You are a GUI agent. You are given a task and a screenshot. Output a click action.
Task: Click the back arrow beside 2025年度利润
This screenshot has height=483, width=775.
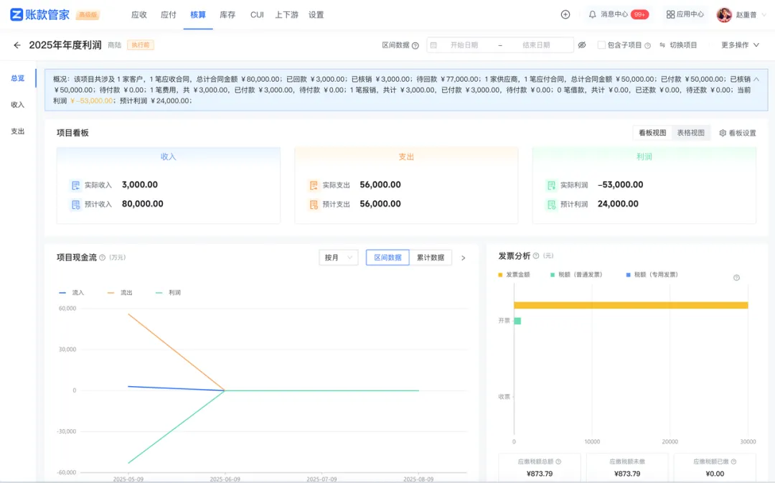pyautogui.click(x=17, y=44)
